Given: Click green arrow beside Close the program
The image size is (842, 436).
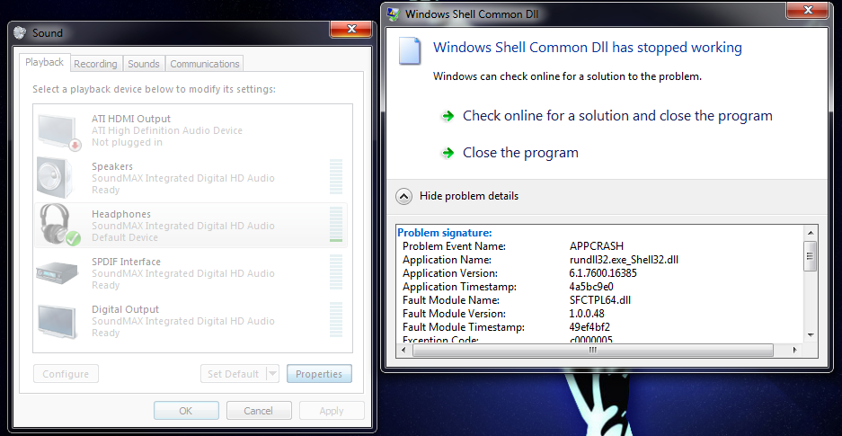Looking at the screenshot, I should (448, 154).
